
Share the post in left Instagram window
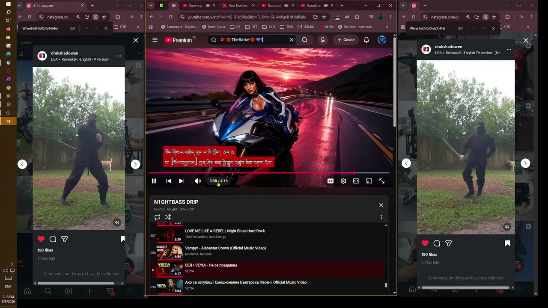point(65,239)
